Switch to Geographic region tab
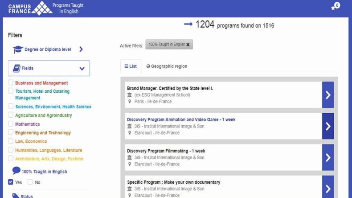This screenshot has height=198, width=352. pos(167,66)
